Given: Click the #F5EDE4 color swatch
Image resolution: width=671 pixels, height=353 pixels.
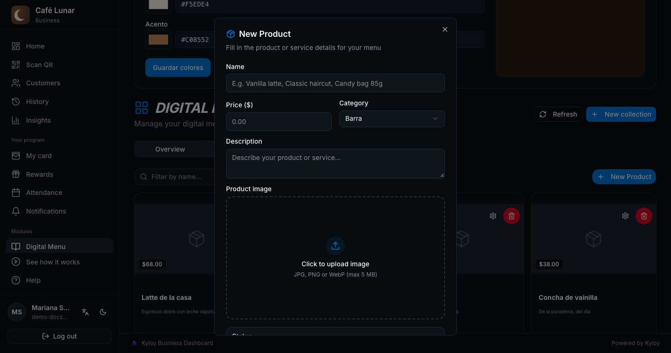Looking at the screenshot, I should pyautogui.click(x=158, y=5).
